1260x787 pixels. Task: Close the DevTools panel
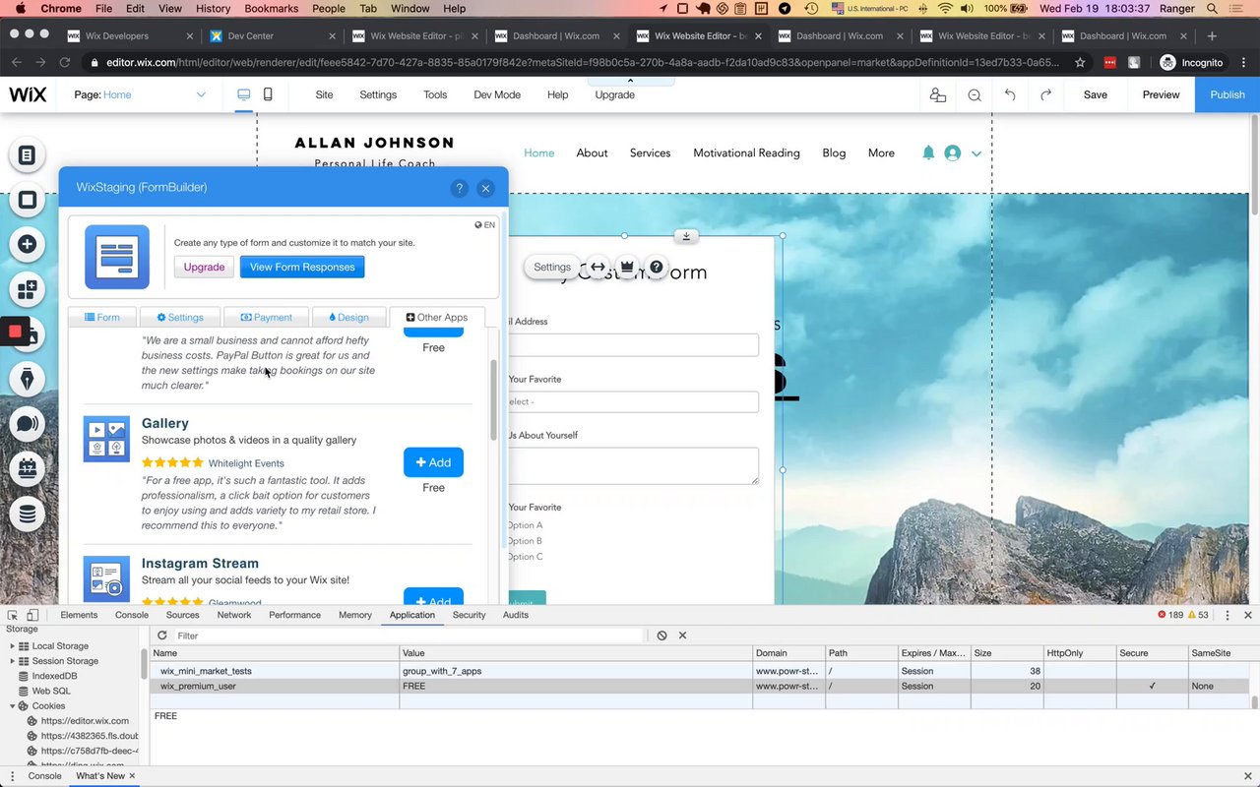click(1248, 615)
